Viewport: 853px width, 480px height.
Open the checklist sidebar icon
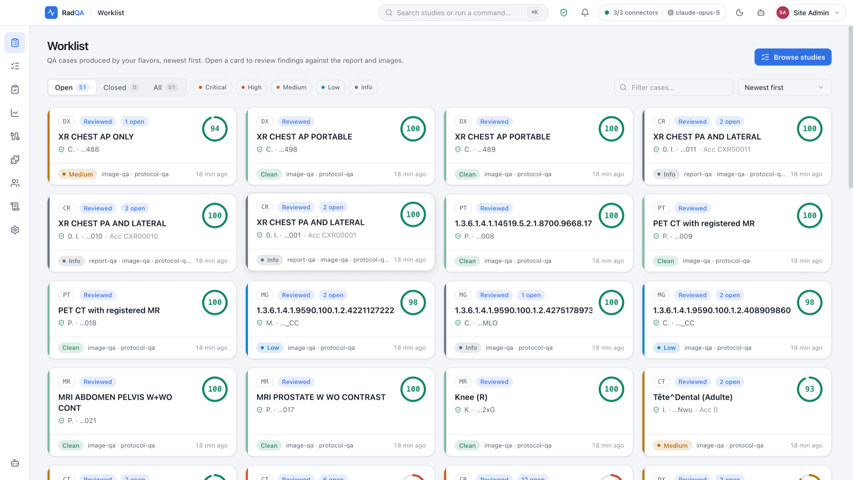click(x=15, y=66)
